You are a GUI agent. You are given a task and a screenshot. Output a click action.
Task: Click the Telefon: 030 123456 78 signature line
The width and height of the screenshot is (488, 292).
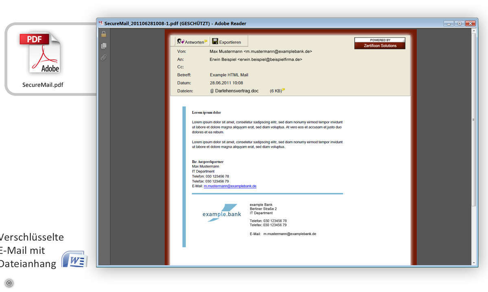[210, 176]
